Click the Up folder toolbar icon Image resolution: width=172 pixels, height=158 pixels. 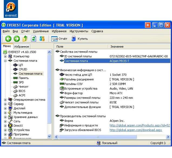coord(25,39)
